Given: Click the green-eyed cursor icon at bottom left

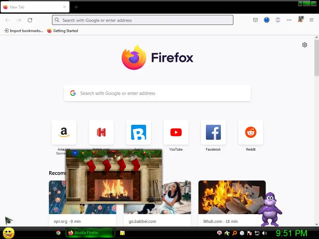Looking at the screenshot, I should [8, 221].
